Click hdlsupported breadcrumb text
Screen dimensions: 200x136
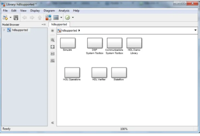[x=69, y=31]
